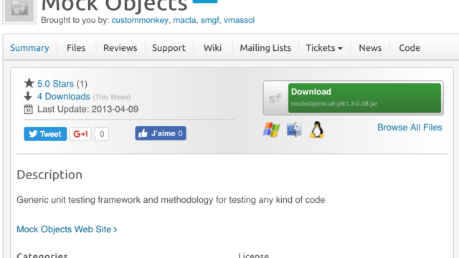The height and width of the screenshot is (258, 459).
Task: Click the downloads arrow icon
Action: point(28,96)
